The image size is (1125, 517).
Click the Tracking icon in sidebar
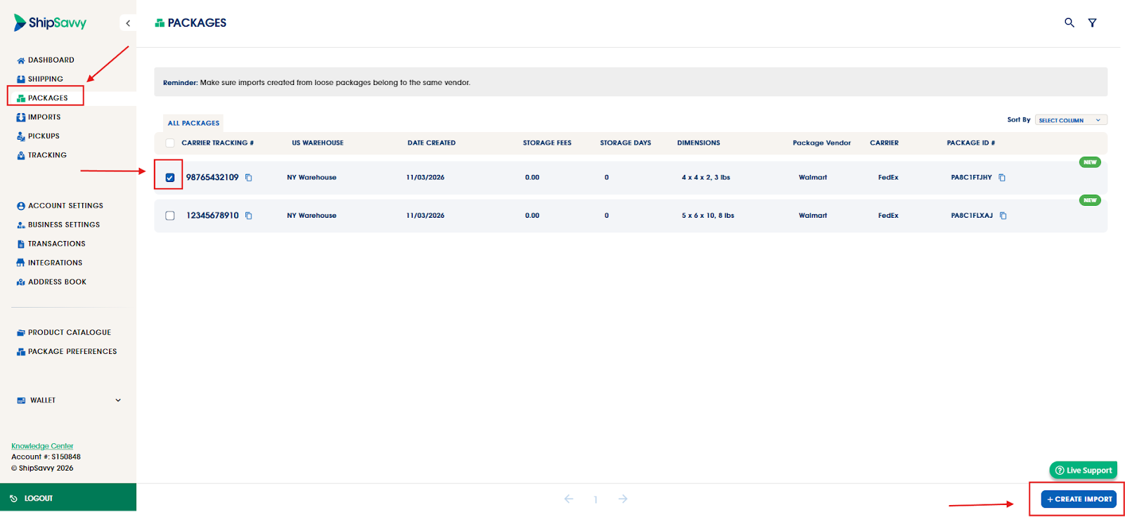point(21,155)
